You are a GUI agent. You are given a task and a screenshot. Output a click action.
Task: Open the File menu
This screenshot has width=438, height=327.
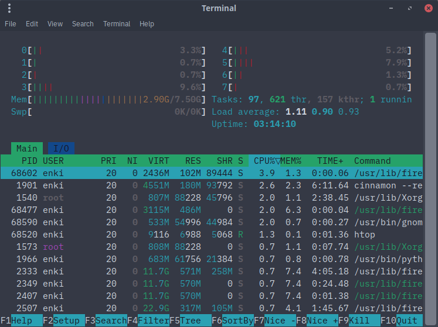(x=11, y=24)
